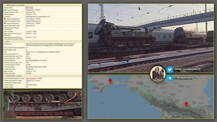Viewport: 217px width, 122px height.
Task: Select the 'Грузоотправитель' military unit value
Action: pyautogui.click(x=36, y=60)
